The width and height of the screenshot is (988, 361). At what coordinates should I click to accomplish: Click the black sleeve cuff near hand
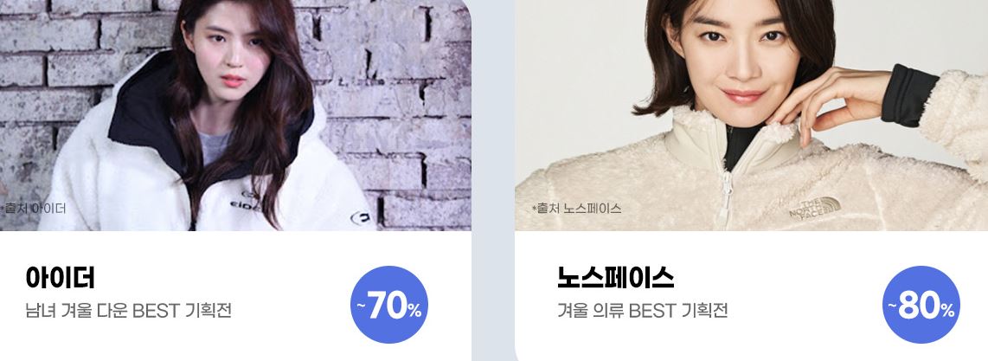coord(909,94)
